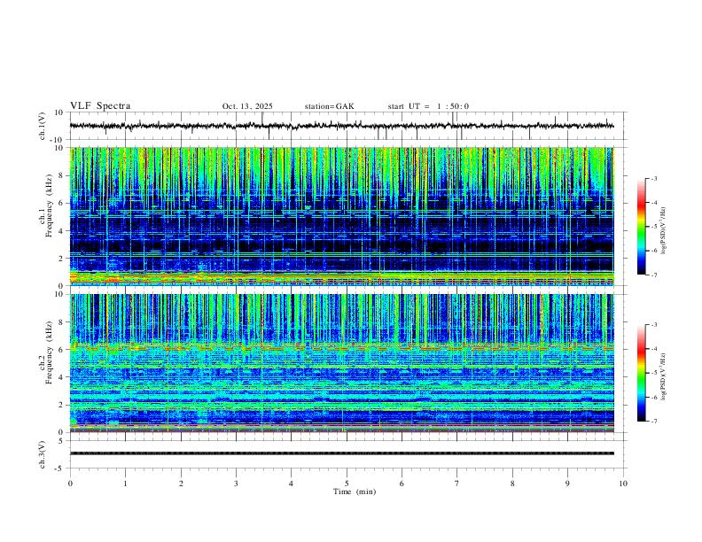702x542 pixels.
Task: Click the 'station=GAK' label
Action: pos(329,106)
